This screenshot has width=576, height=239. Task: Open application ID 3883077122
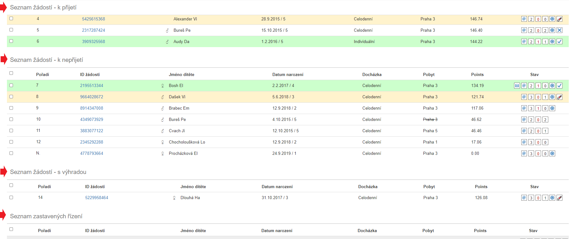(92, 131)
